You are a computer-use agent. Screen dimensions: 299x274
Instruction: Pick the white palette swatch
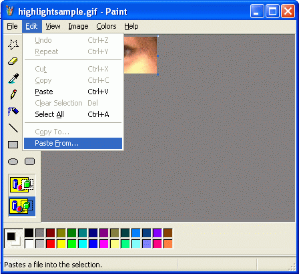click(x=29, y=244)
